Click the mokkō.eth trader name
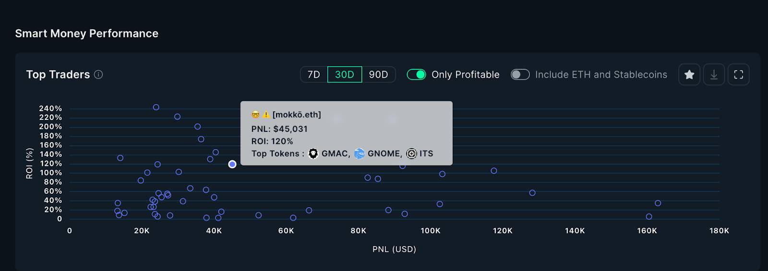 pos(297,115)
